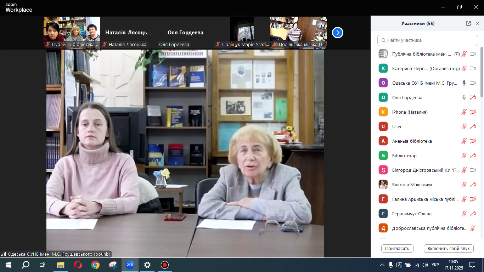The image size is (484, 272).
Task: Toggle own microphone in Публічна бібліотека row
Action: 464,54
